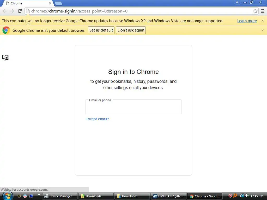267x200 pixels.
Task: Switch to the first Downloads taskbar button
Action: 96,196
